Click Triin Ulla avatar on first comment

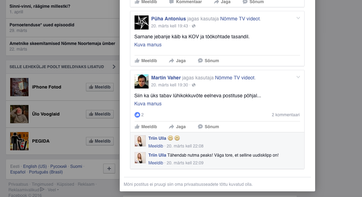click(140, 141)
